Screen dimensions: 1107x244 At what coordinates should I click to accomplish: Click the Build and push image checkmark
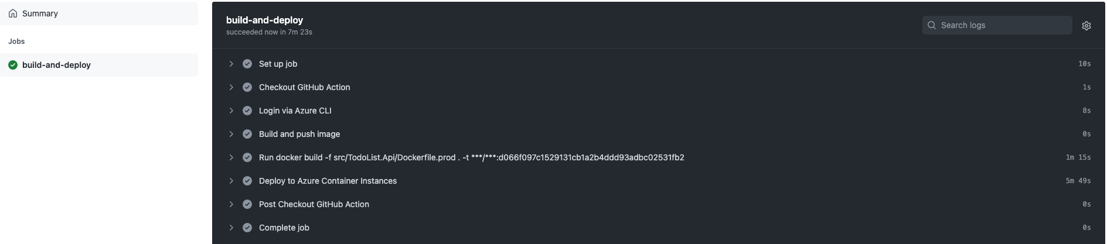[247, 134]
